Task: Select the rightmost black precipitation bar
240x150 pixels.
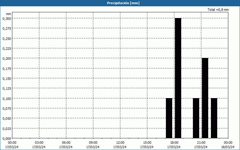Action: [214, 118]
